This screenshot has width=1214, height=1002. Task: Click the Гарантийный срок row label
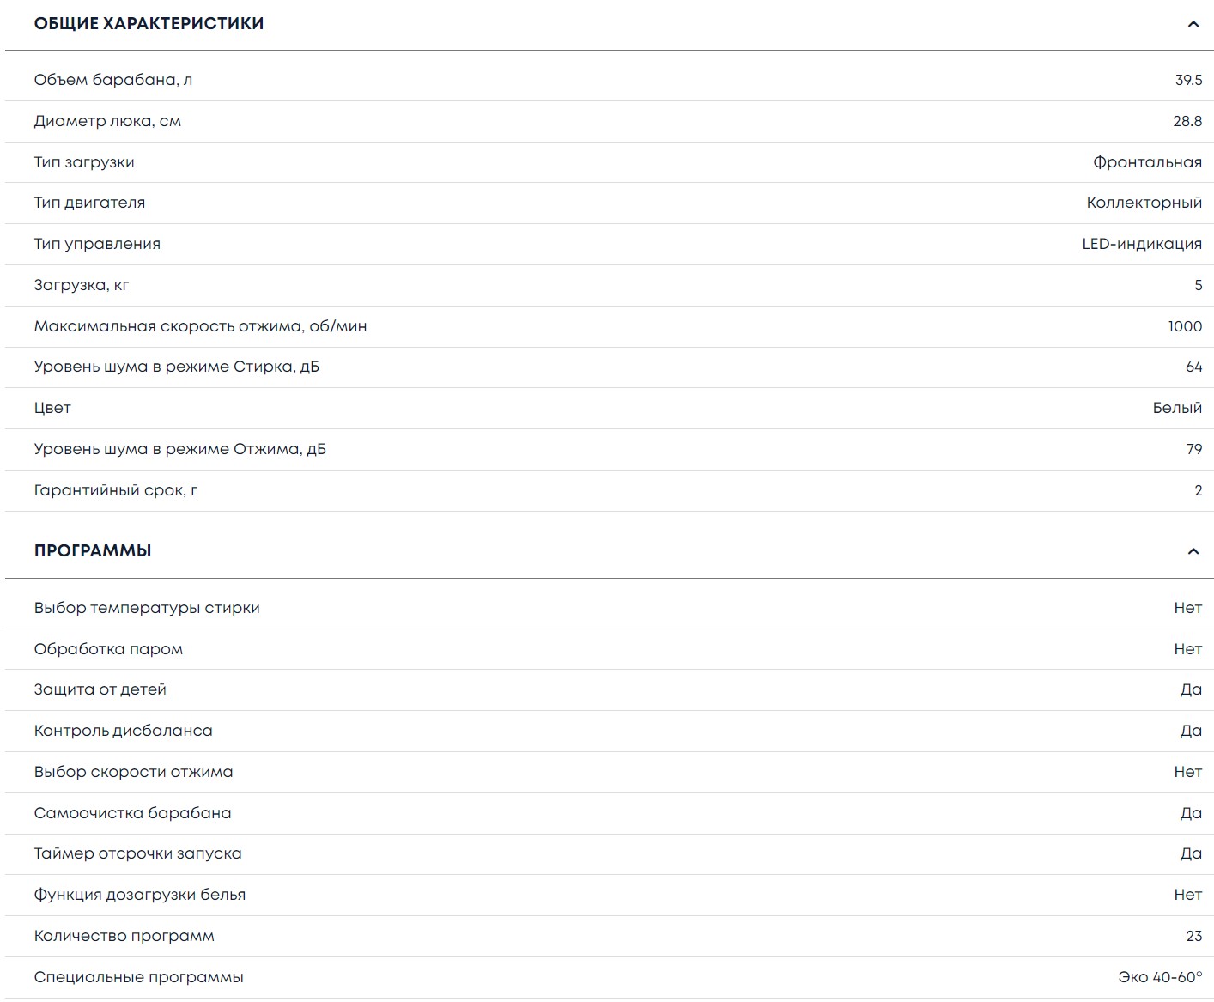116,490
